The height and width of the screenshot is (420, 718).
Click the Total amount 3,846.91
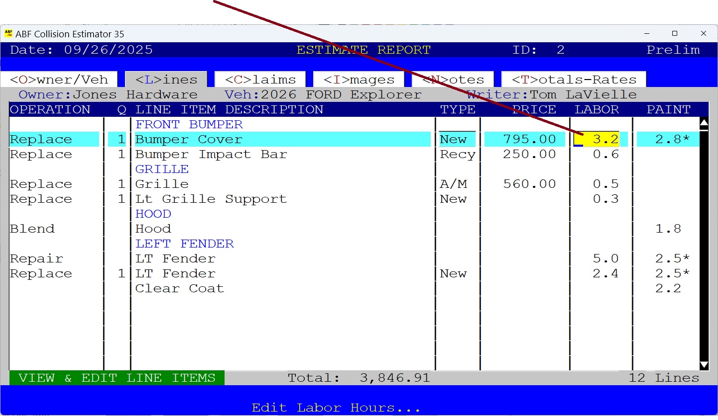395,378
